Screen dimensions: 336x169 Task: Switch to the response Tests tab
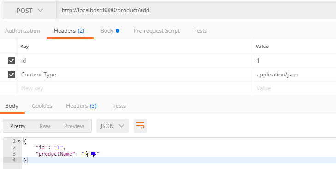click(119, 106)
